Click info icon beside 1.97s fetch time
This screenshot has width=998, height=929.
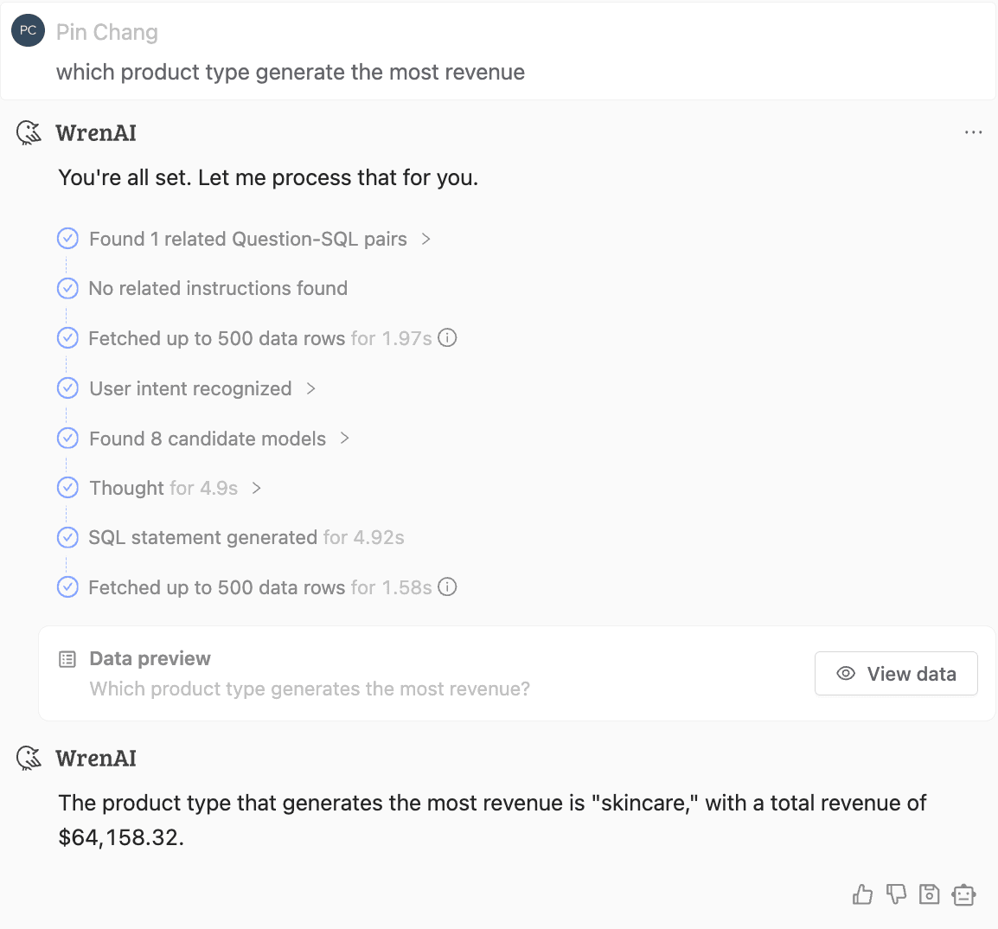(x=447, y=337)
